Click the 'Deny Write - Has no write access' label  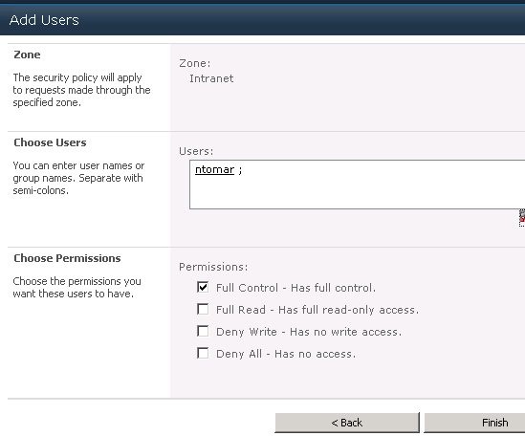(x=309, y=332)
